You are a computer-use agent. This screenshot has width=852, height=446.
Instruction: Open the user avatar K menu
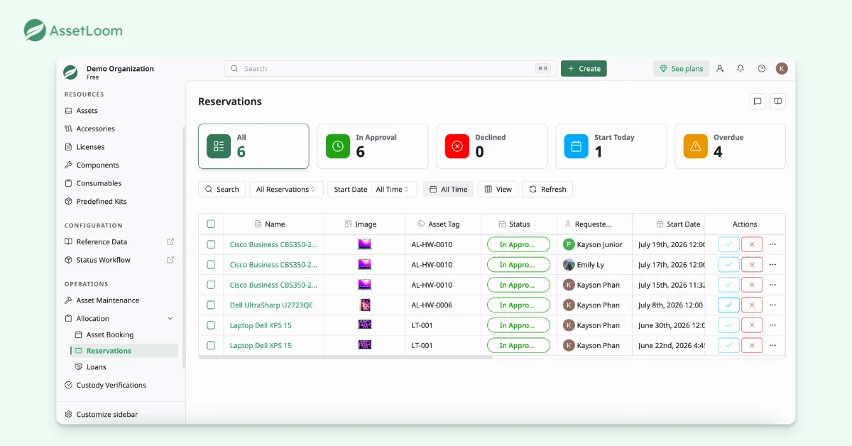782,69
